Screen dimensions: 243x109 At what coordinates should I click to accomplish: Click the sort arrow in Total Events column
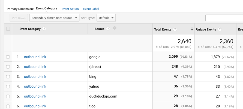192,29
